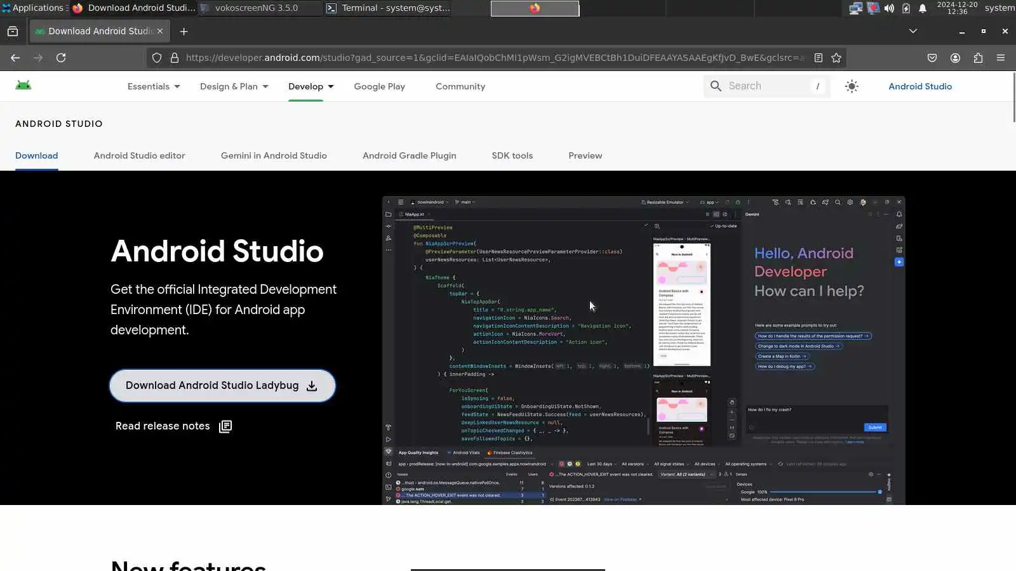
Task: Click Download Android Studio Ladybug button
Action: (x=222, y=386)
